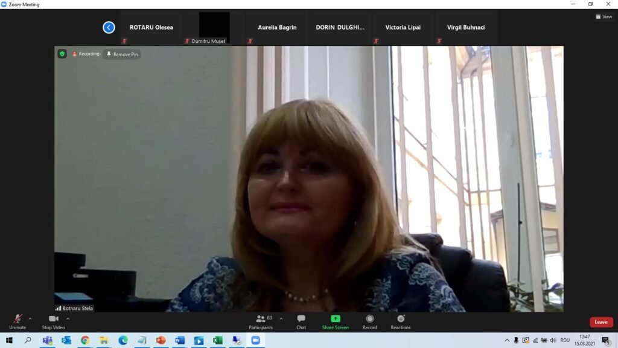Stop Video with the camera icon
The height and width of the screenshot is (348, 618).
pos(53,321)
